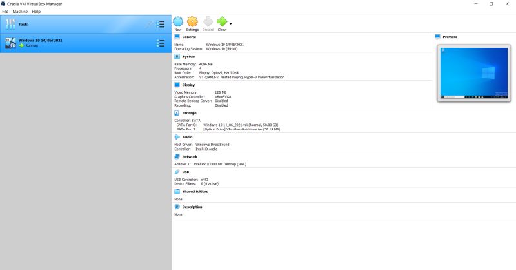Click the Tools pin icon
This screenshot has height=270, width=516.
click(149, 24)
